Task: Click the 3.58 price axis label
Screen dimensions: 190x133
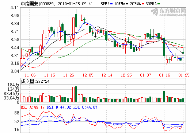Action: 15,40
